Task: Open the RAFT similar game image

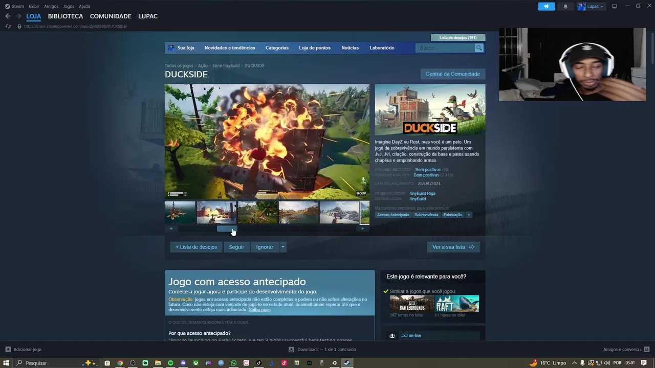Action: click(457, 304)
